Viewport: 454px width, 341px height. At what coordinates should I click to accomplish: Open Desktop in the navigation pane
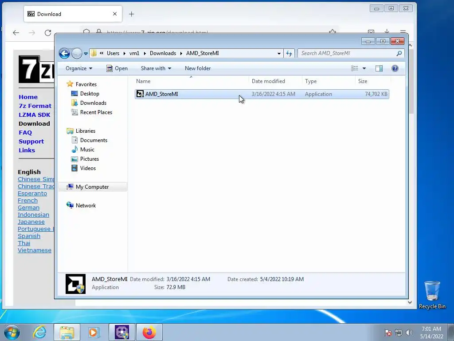(90, 94)
